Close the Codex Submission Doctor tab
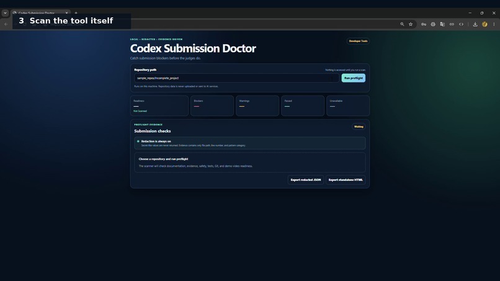Image resolution: width=500 pixels, height=281 pixels. (x=66, y=13)
